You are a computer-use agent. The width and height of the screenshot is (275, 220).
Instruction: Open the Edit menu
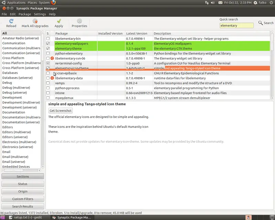(x=13, y=14)
